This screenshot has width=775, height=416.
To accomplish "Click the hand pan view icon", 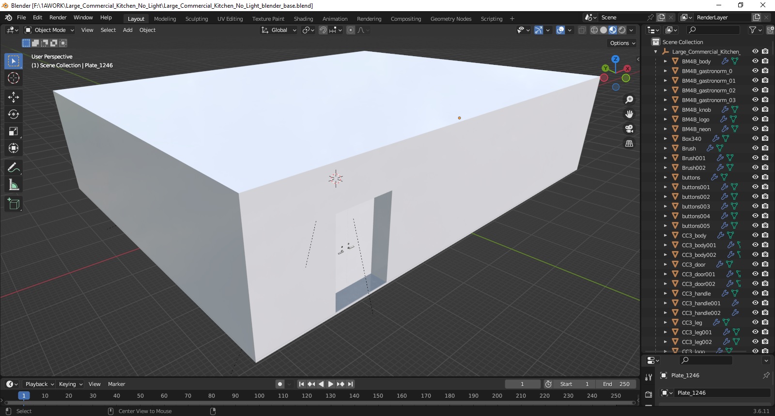I will (x=629, y=114).
